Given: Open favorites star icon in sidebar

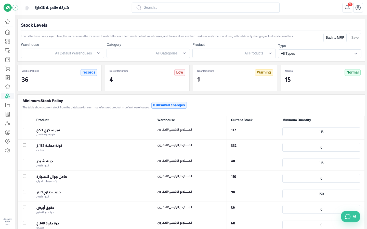Looking at the screenshot, I should 8,22.
